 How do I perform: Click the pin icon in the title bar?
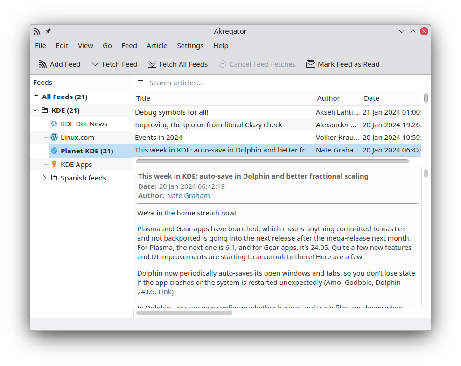[48, 31]
